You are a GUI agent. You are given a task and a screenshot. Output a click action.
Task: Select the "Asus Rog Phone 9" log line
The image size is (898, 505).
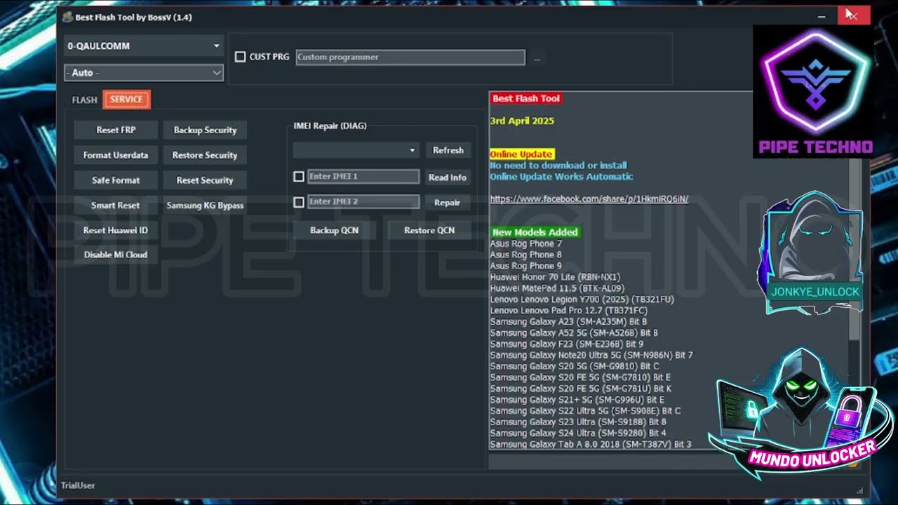click(x=526, y=266)
